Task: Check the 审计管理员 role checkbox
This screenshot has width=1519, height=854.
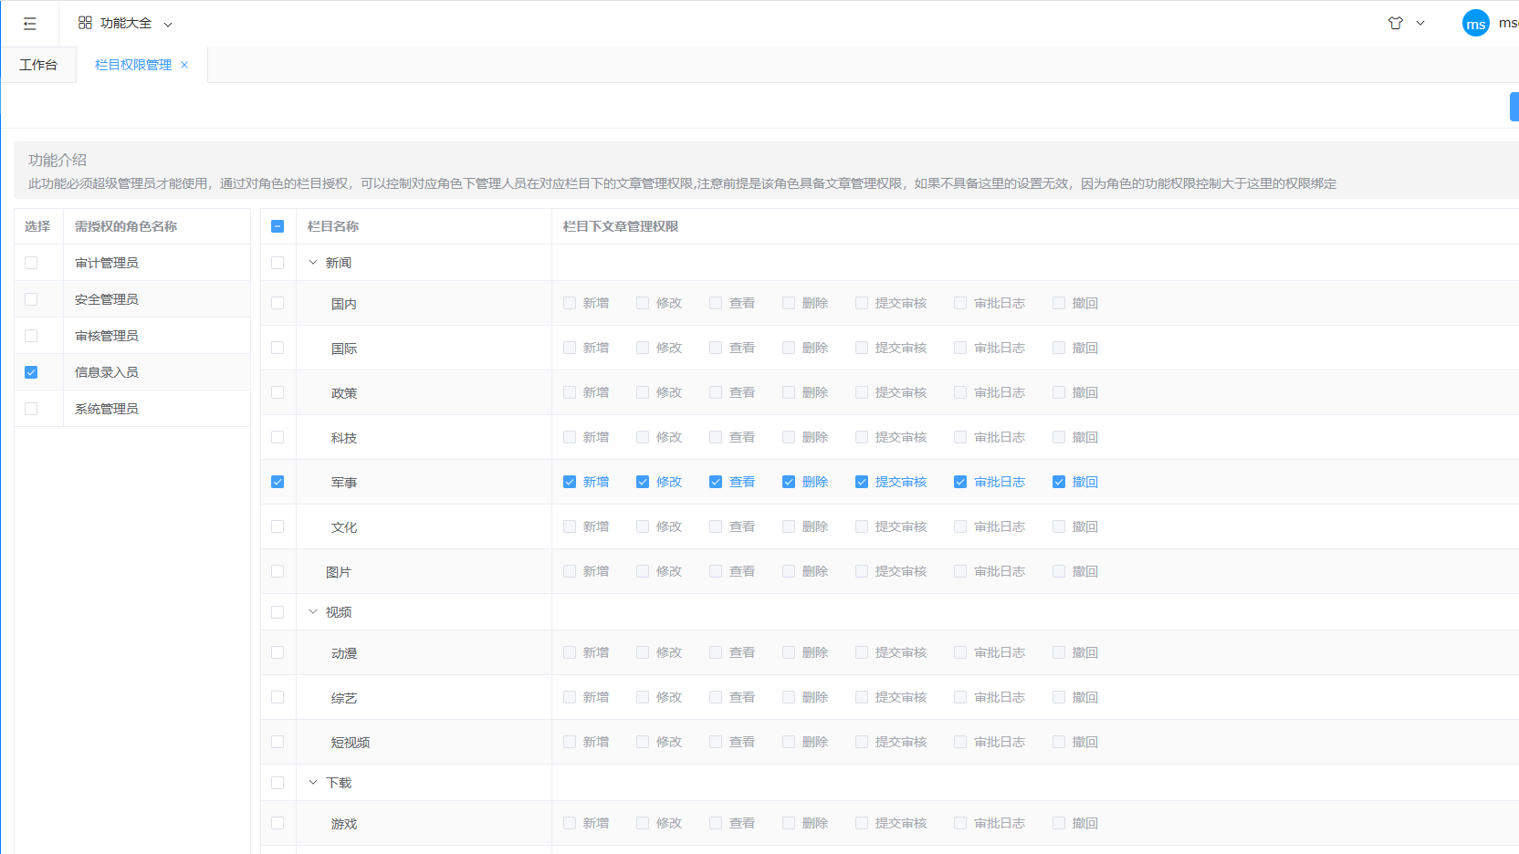Action: (x=31, y=263)
